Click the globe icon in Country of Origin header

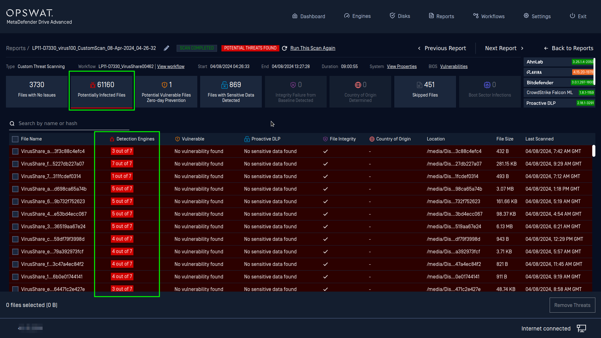coord(372,139)
